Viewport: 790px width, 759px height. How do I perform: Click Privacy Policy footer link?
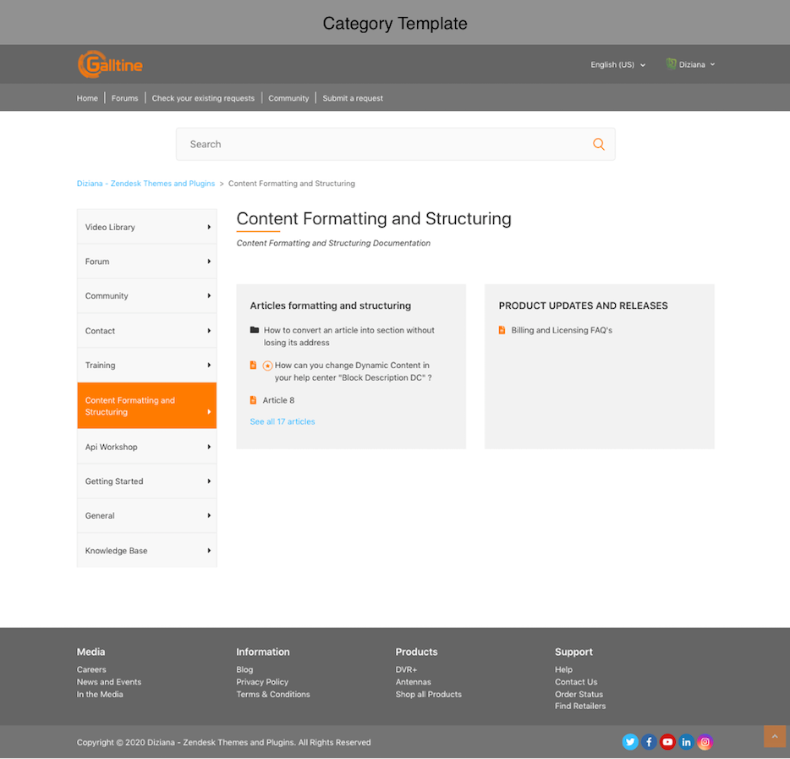(262, 682)
